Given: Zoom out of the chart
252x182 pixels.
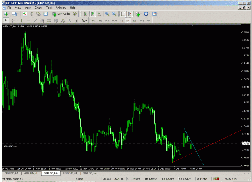Looking at the screenshot, I should pos(114,14).
